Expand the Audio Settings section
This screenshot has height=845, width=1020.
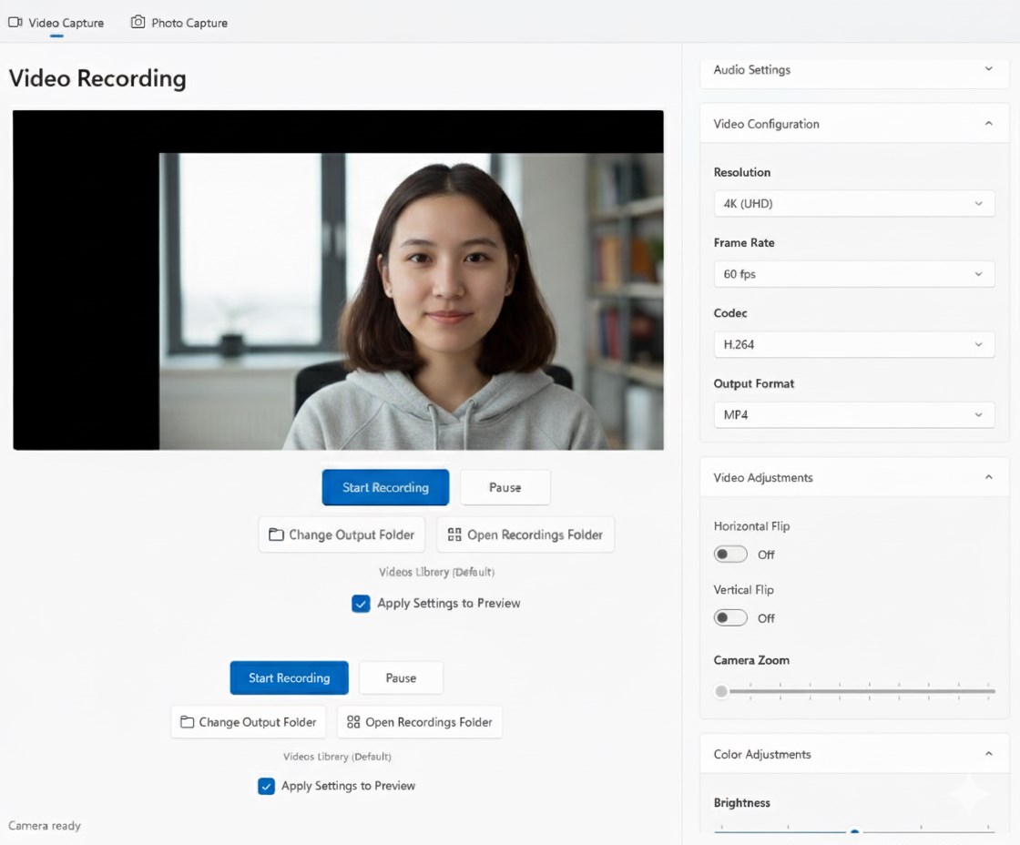coord(988,70)
